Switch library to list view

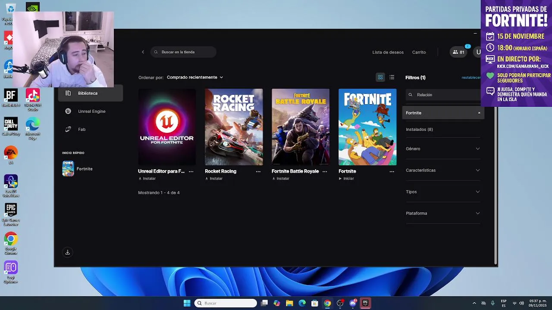(392, 77)
